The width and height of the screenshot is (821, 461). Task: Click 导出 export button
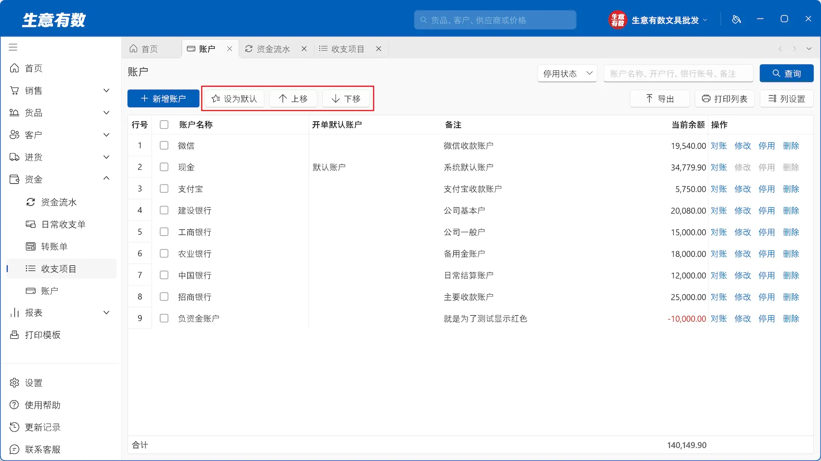point(660,99)
